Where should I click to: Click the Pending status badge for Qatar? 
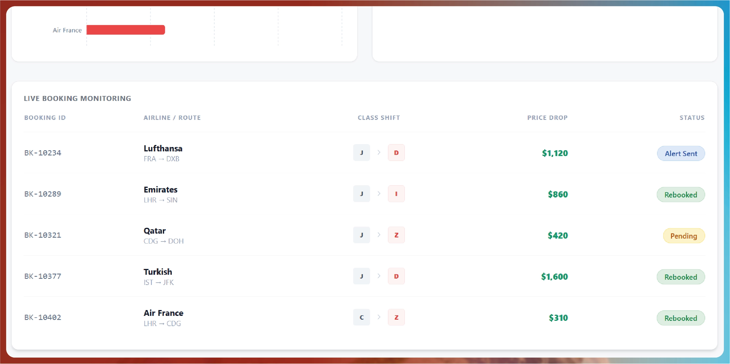pyautogui.click(x=684, y=236)
